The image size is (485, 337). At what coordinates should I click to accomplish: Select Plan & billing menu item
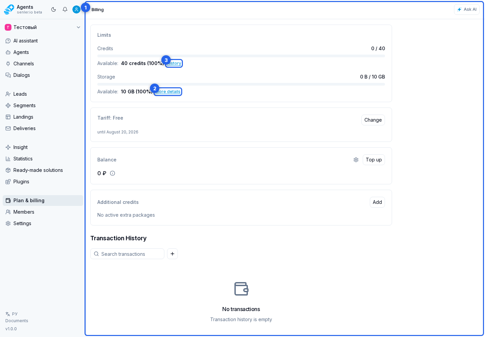(x=43, y=201)
